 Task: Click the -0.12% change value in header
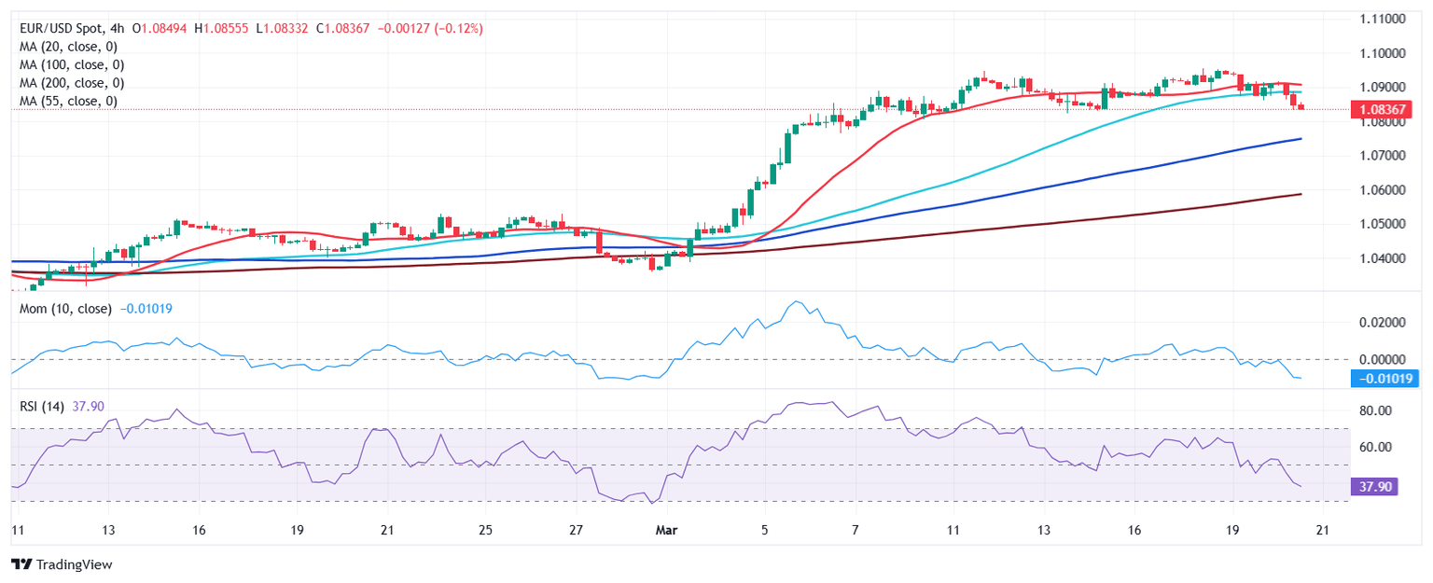click(457, 29)
